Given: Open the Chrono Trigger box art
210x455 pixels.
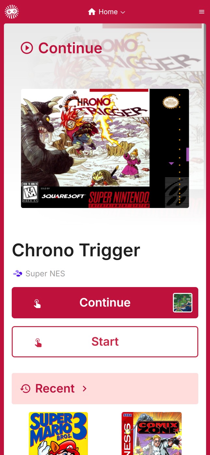Looking at the screenshot, I should (x=105, y=148).
